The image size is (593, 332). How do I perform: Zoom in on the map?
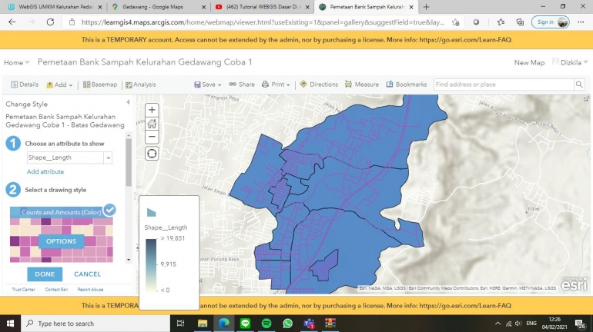coord(152,110)
